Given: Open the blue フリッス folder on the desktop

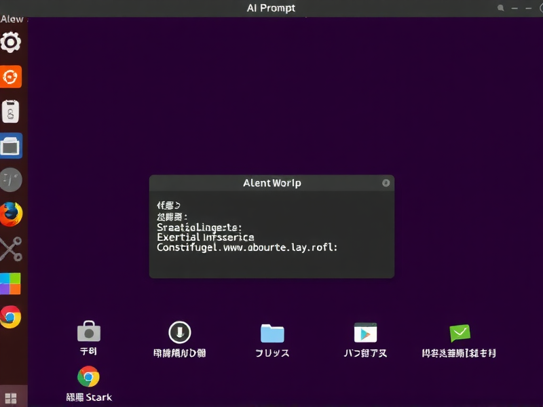Looking at the screenshot, I should [x=271, y=332].
